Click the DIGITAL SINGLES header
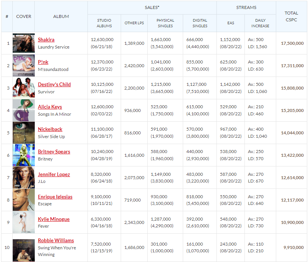 coord(200,23)
